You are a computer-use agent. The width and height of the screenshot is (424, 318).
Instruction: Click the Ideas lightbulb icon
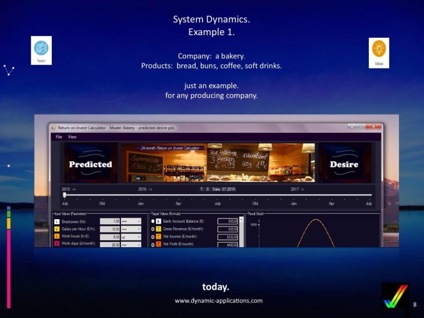click(x=379, y=52)
